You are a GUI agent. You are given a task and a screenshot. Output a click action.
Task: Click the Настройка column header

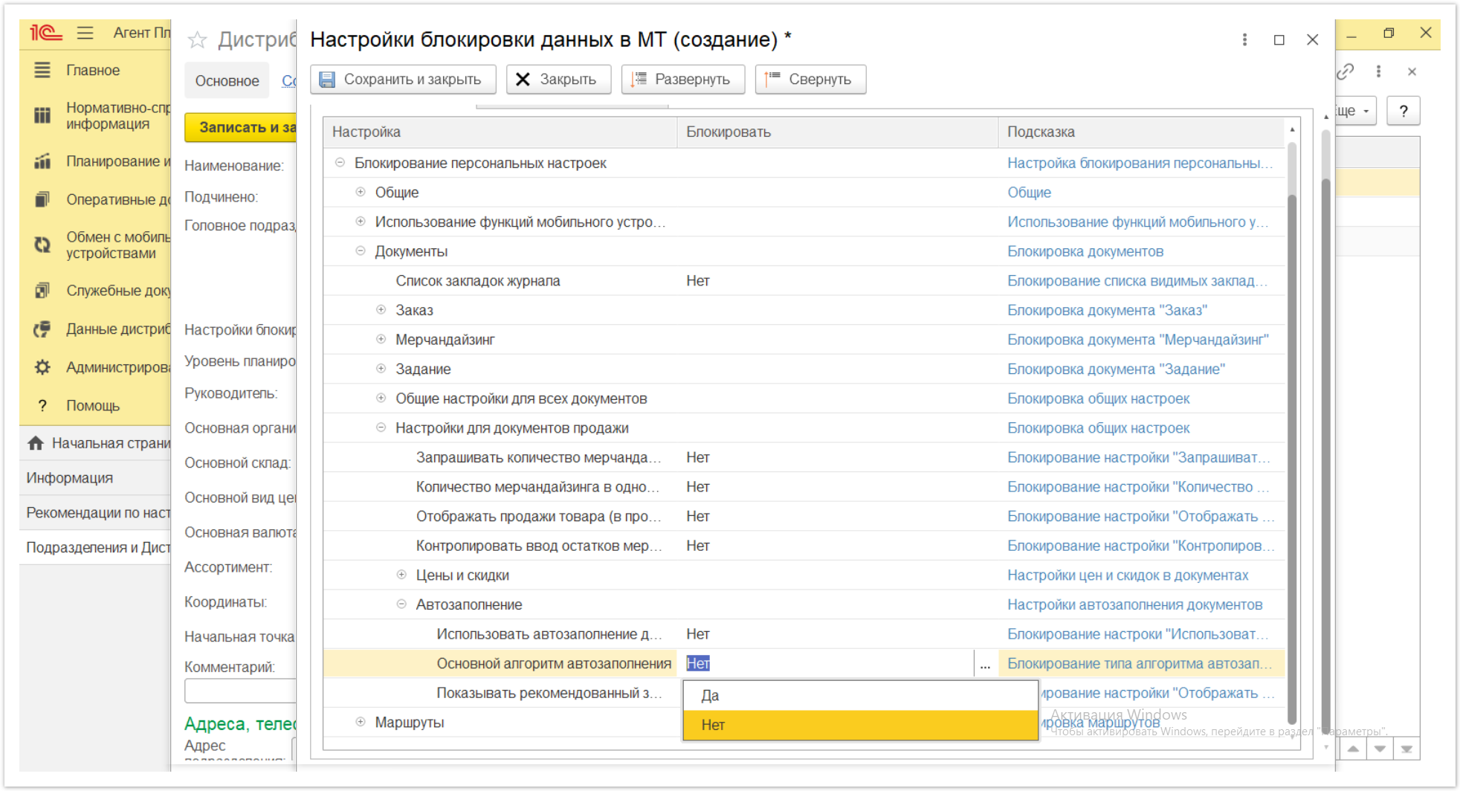pyautogui.click(x=500, y=132)
